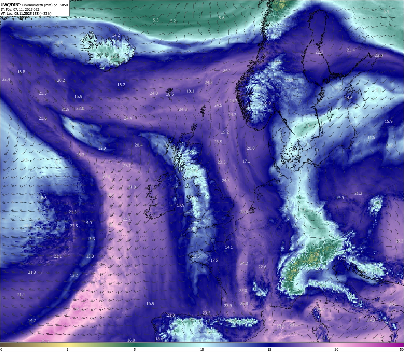Viewport: 404px width, 352px height.
Task: Click the 10 tick label on color scale
Action: [202, 350]
